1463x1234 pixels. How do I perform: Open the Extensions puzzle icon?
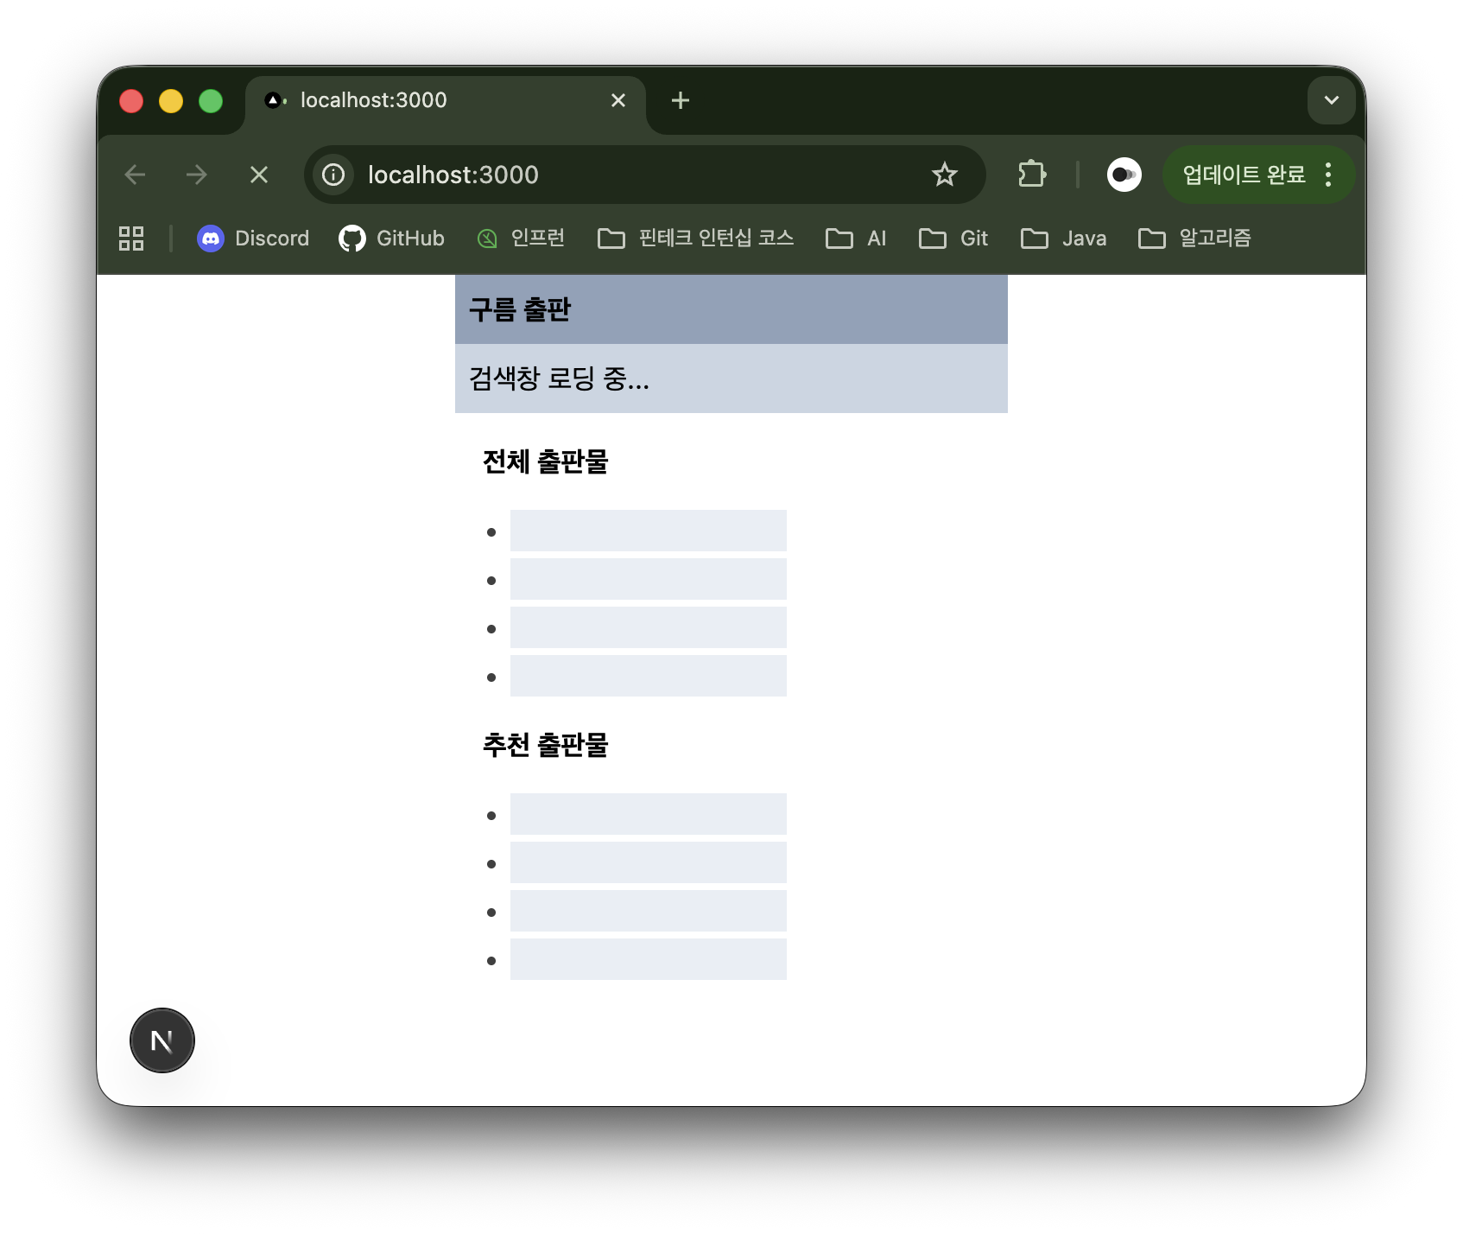1031,175
